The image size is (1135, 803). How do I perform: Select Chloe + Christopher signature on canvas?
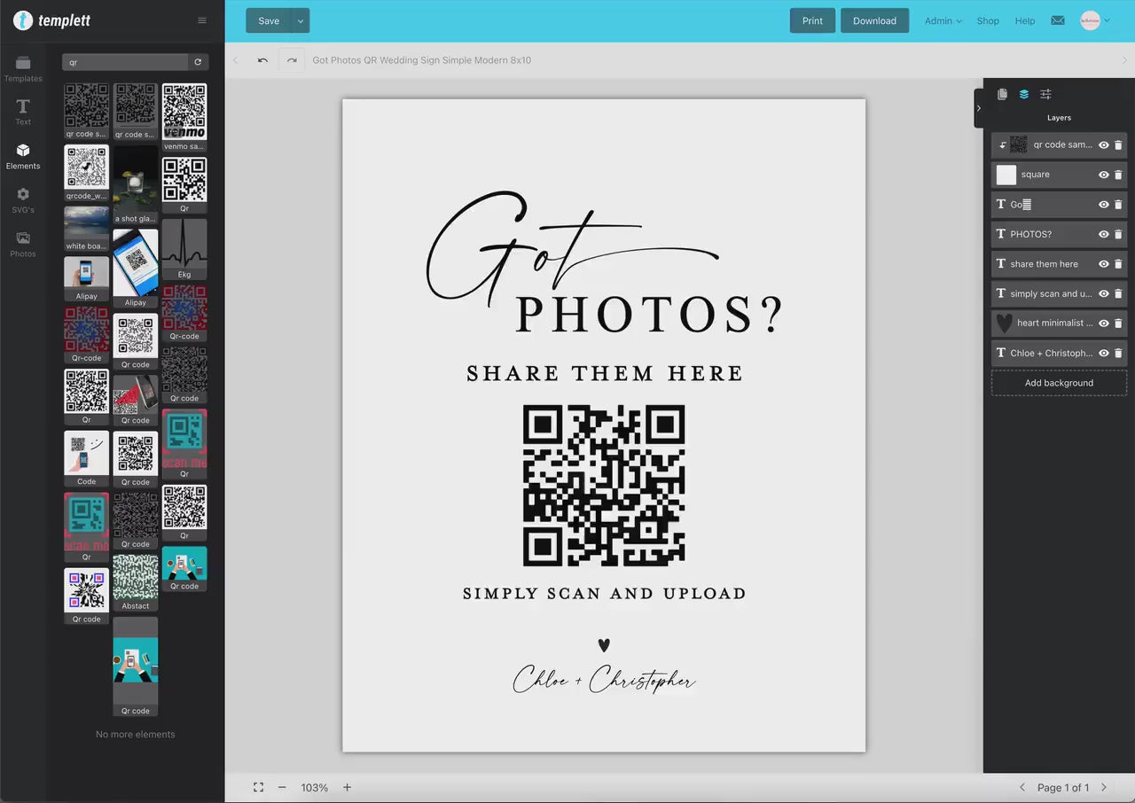pos(604,680)
